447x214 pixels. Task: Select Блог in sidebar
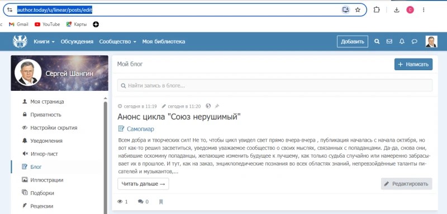click(x=36, y=167)
